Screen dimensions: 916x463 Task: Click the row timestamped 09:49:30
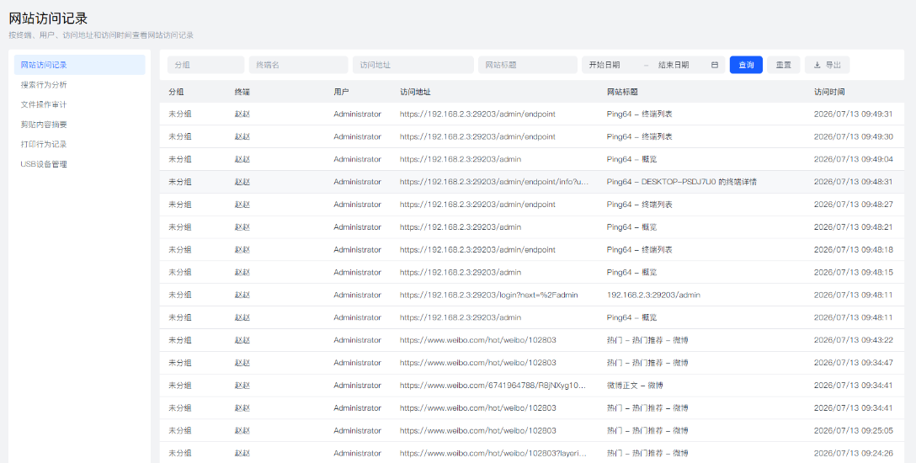pos(531,136)
